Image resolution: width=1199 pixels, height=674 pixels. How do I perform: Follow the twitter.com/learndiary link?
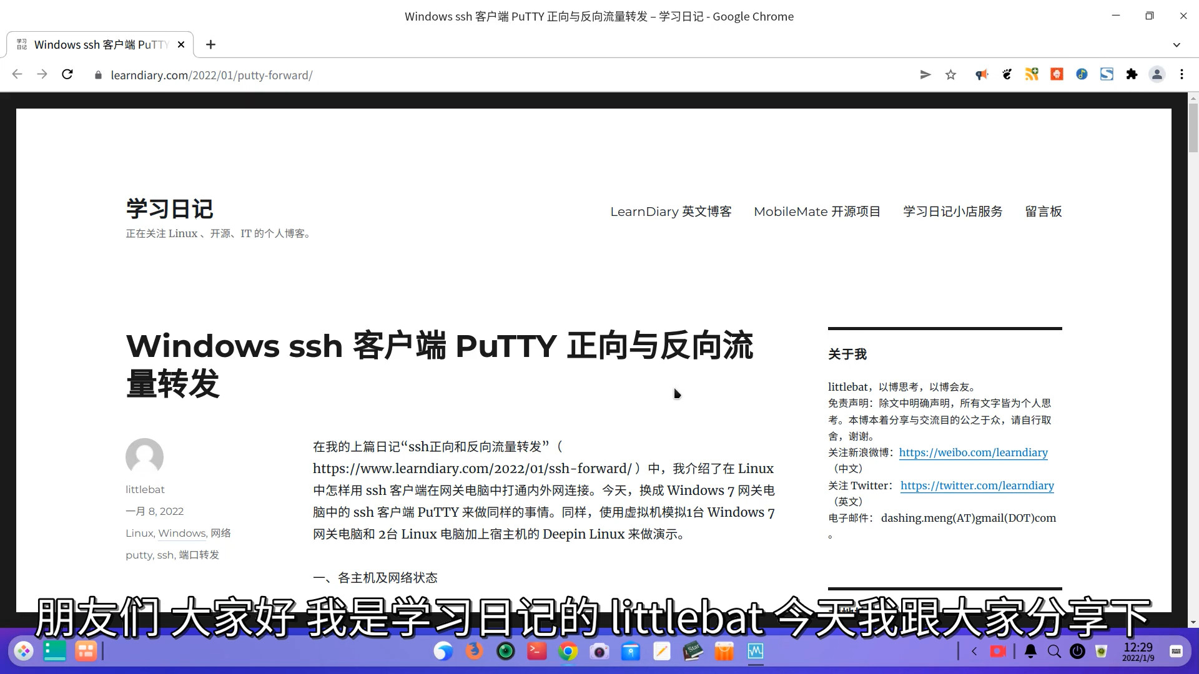(977, 486)
